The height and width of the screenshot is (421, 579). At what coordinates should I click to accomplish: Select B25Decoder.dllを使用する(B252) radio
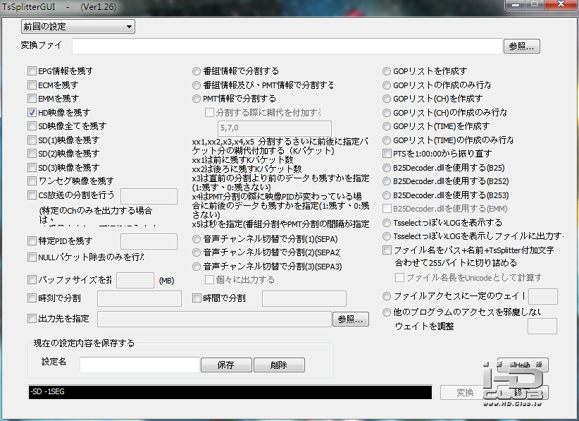click(387, 181)
